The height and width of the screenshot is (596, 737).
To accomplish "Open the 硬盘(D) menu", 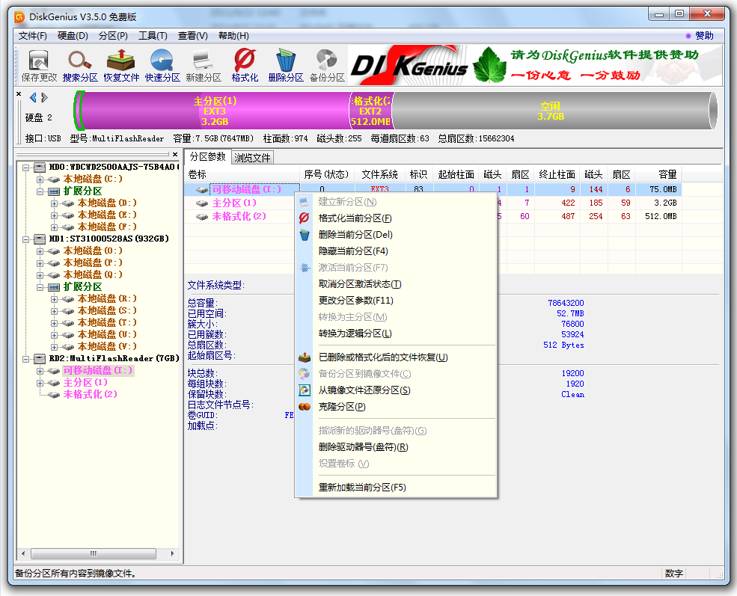I will (73, 36).
